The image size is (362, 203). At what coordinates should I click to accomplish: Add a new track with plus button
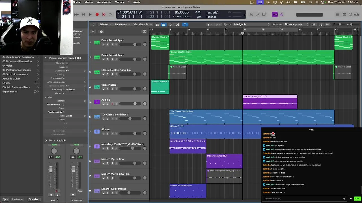93,31
